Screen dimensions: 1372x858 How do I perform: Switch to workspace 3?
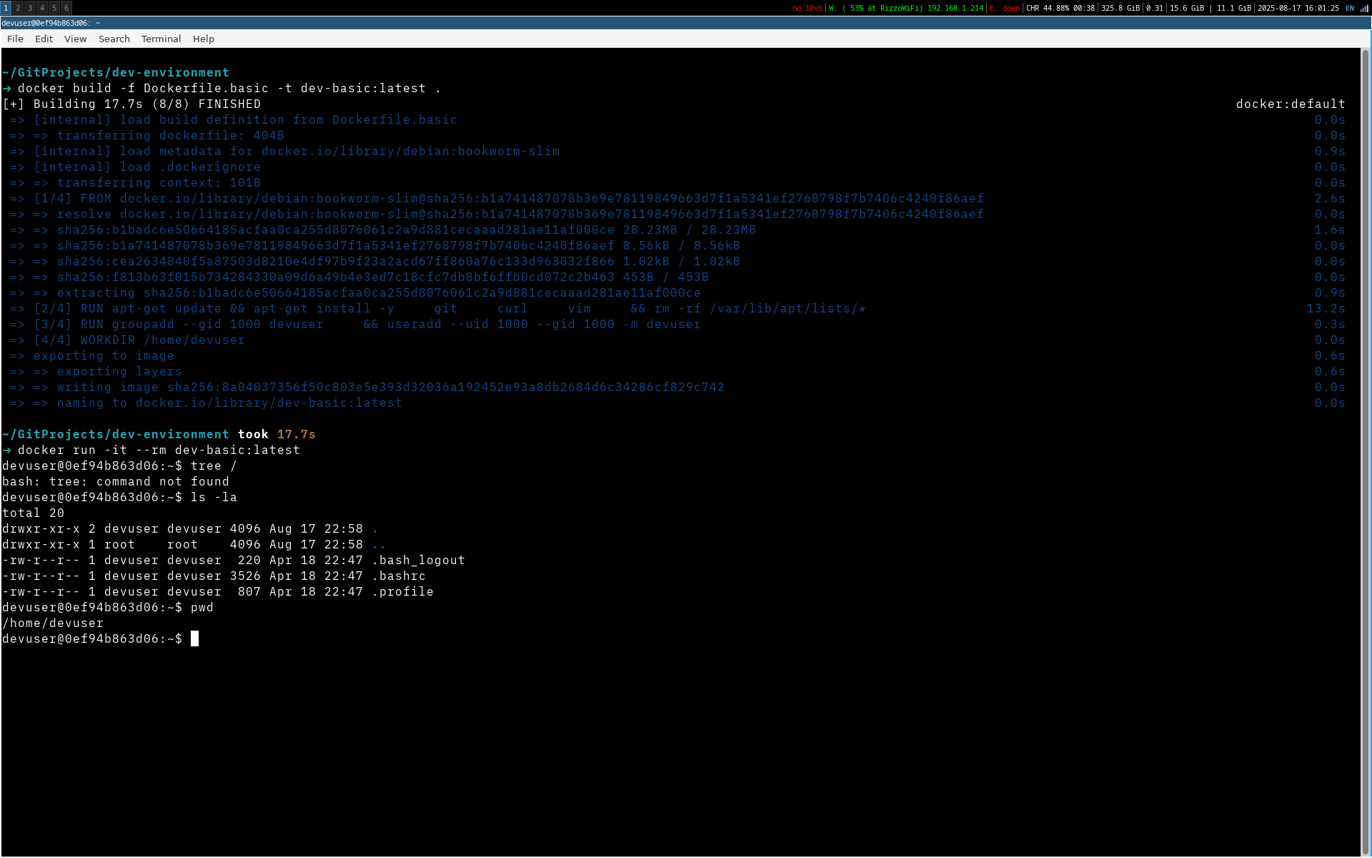coord(30,8)
